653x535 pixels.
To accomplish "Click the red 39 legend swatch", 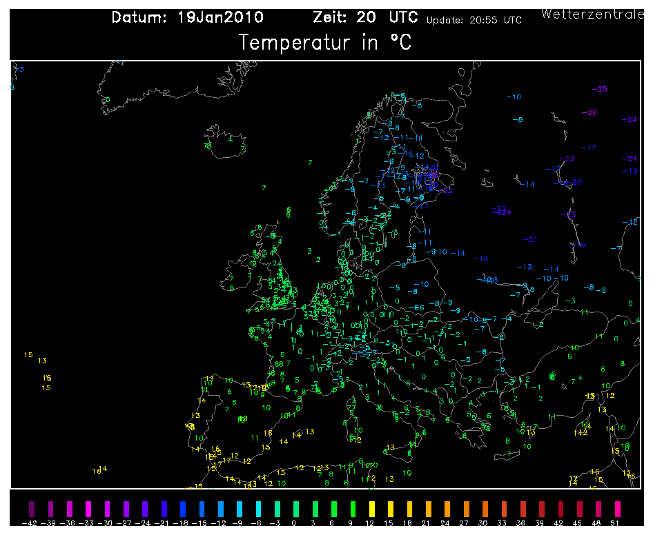I will pos(543,509).
